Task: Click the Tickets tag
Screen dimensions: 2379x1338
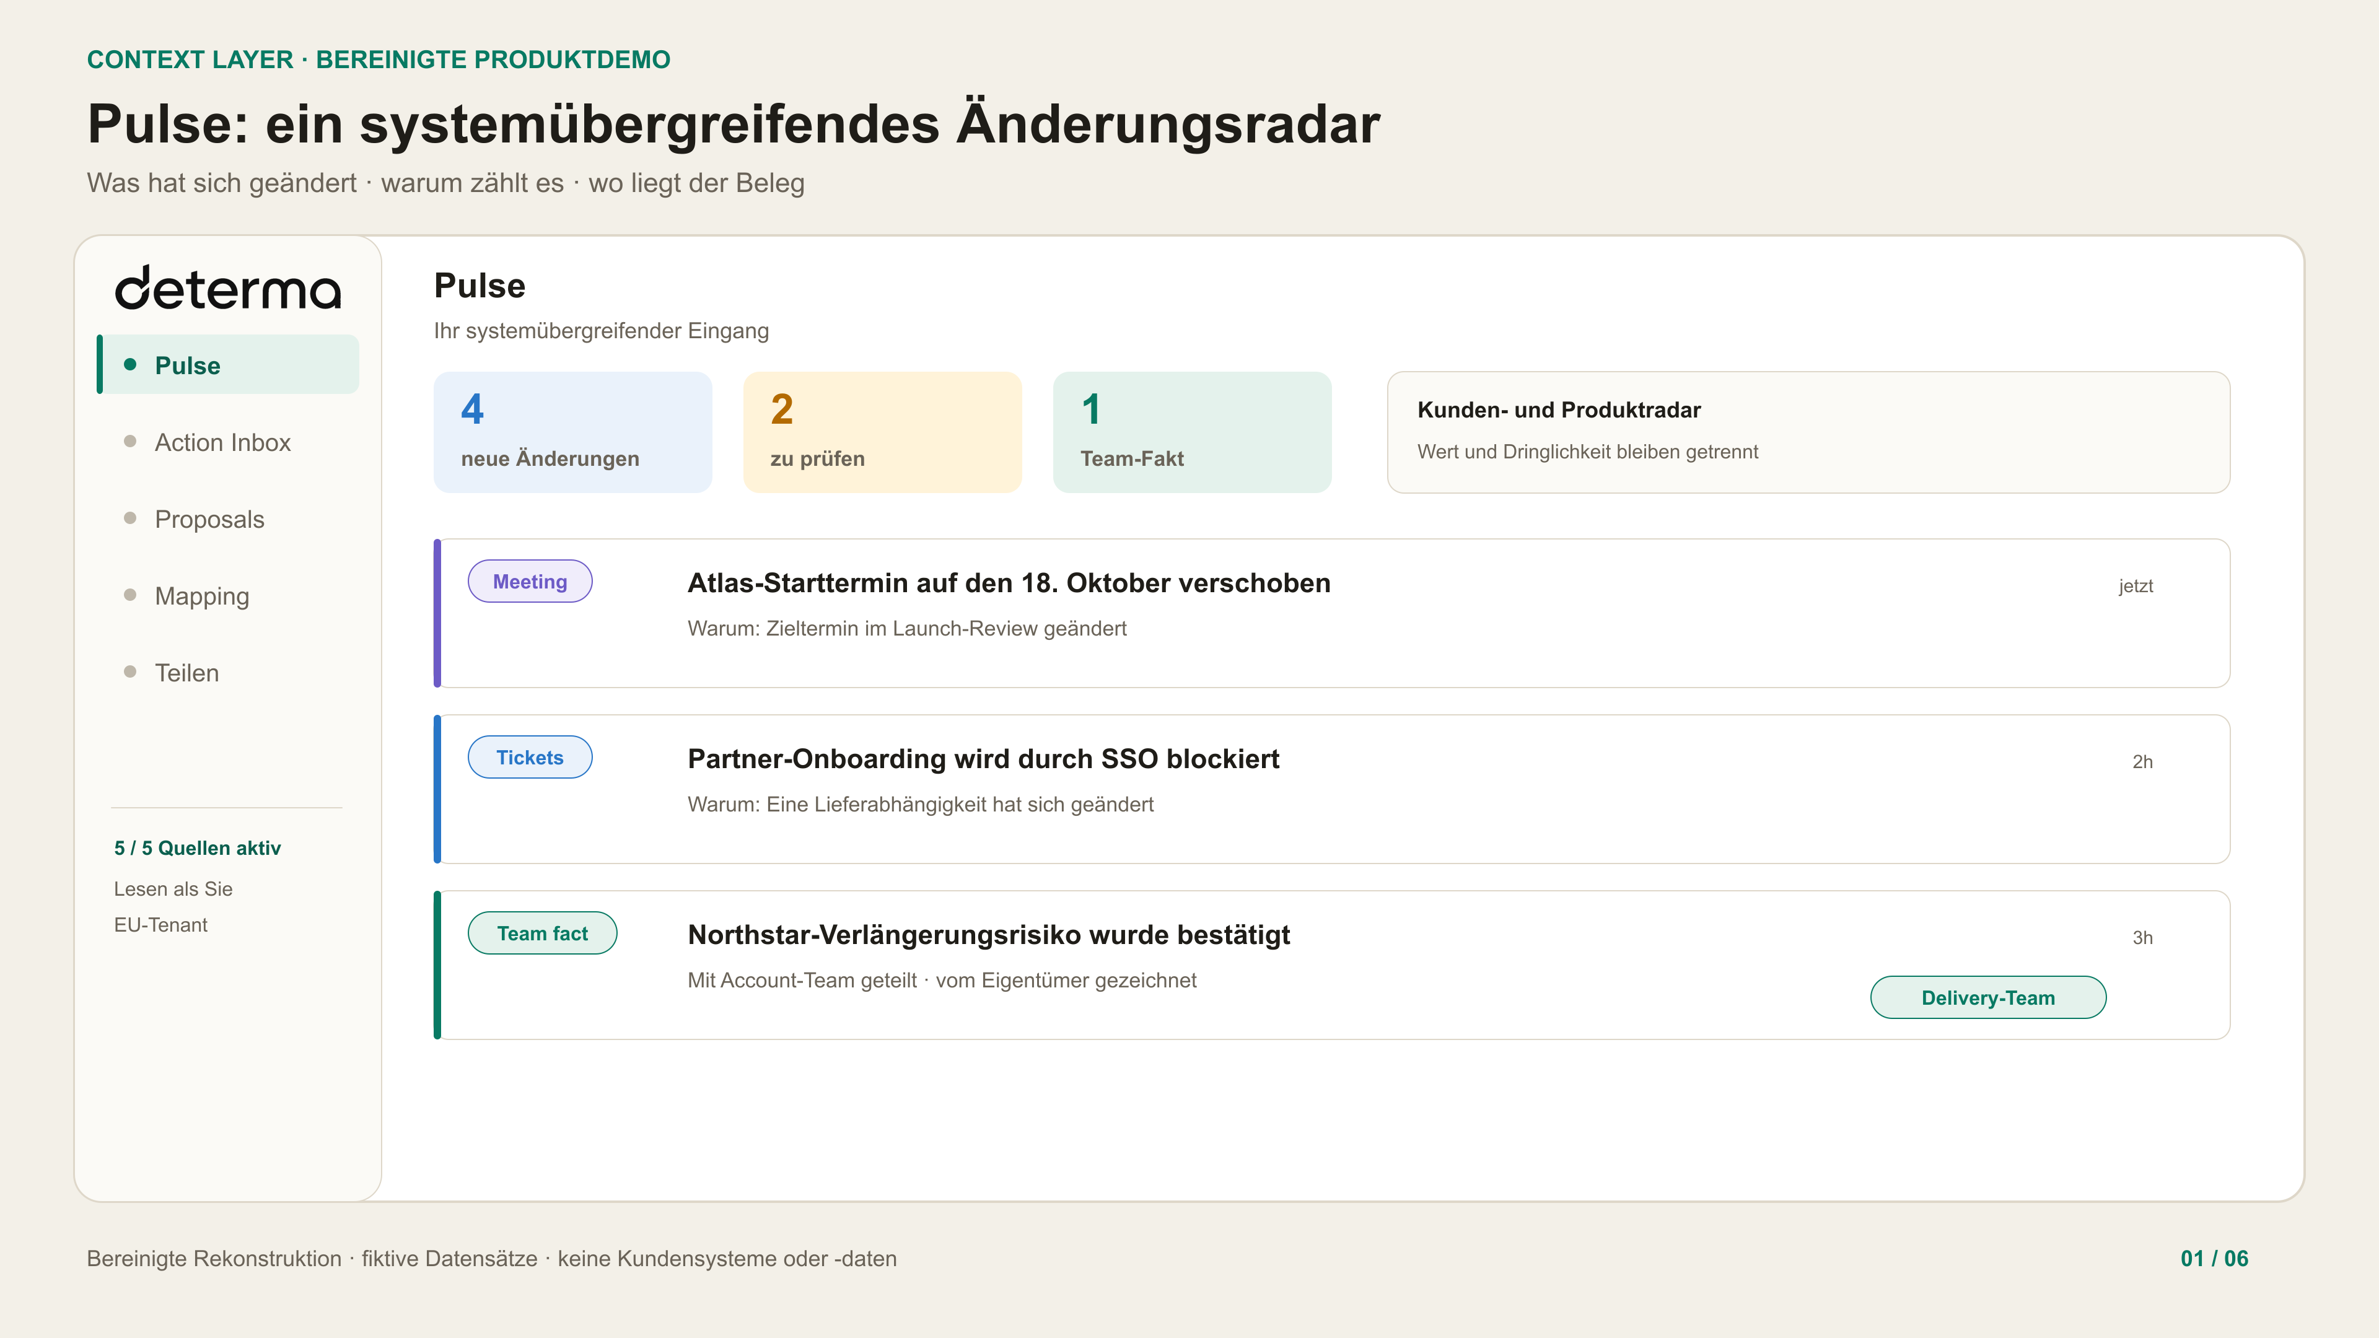Action: pos(530,757)
